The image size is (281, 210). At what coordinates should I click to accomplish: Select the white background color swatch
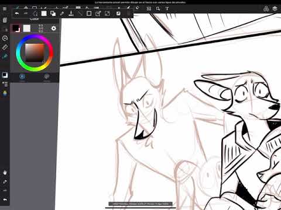[x=27, y=29]
